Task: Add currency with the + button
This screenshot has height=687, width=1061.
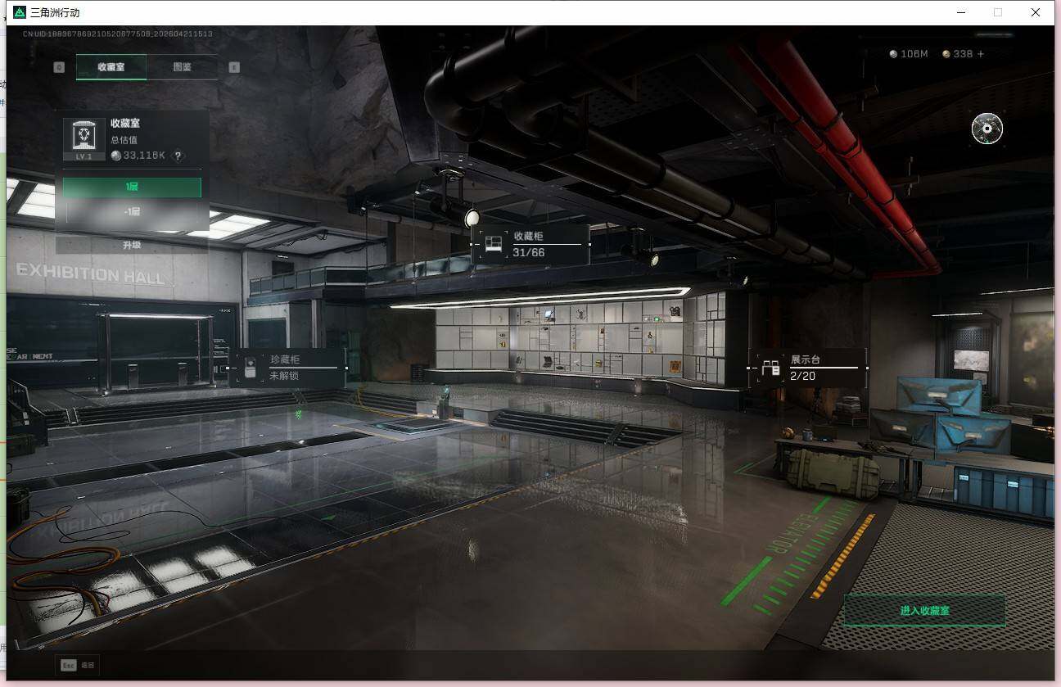Action: (981, 54)
